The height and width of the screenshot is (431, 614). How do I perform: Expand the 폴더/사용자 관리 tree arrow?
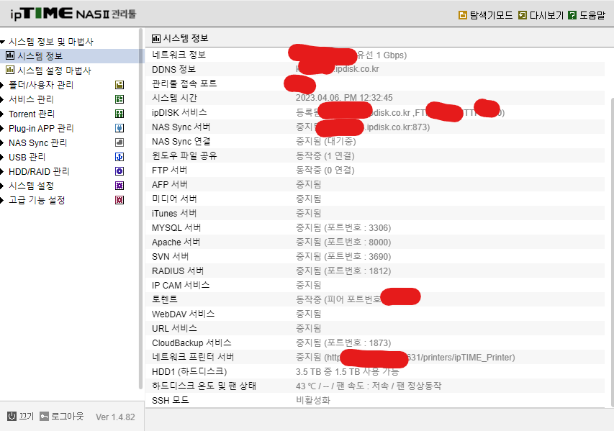(2, 85)
